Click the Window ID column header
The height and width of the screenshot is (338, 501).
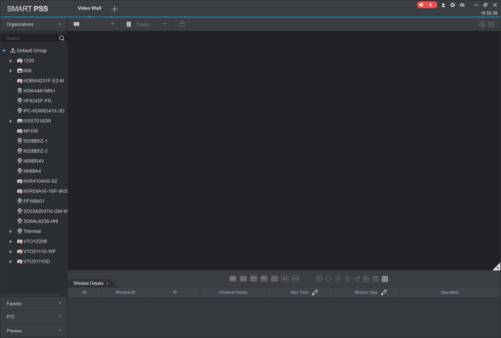(125, 292)
